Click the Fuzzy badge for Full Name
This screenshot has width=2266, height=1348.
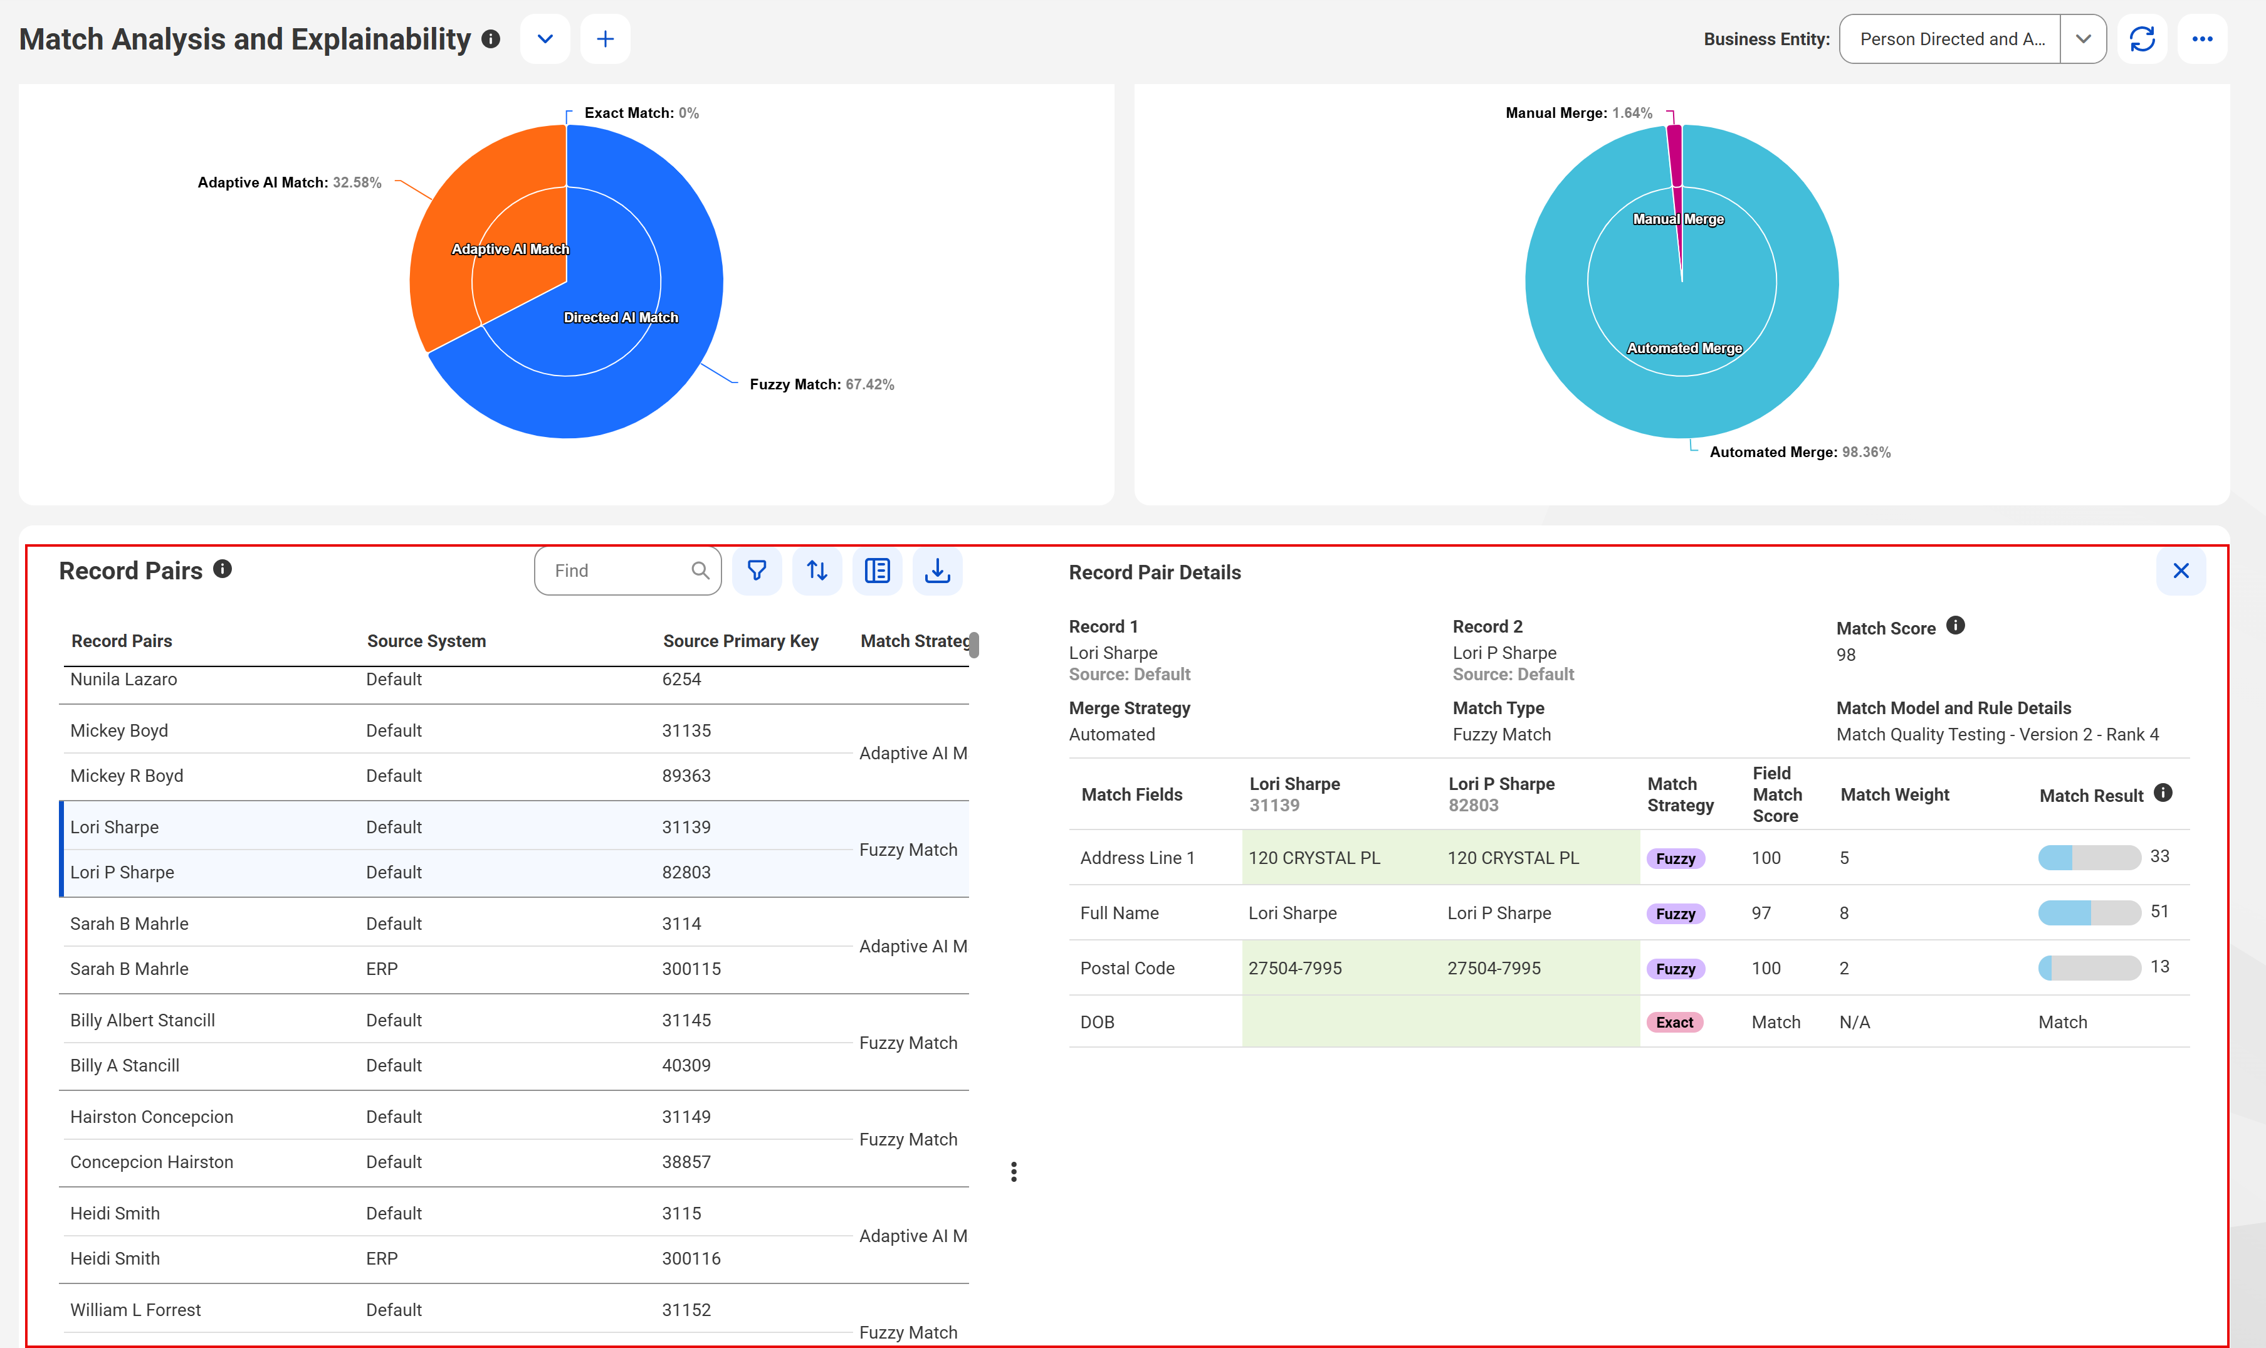coord(1675,914)
